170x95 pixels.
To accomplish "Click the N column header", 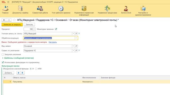I will click(x=7, y=78).
